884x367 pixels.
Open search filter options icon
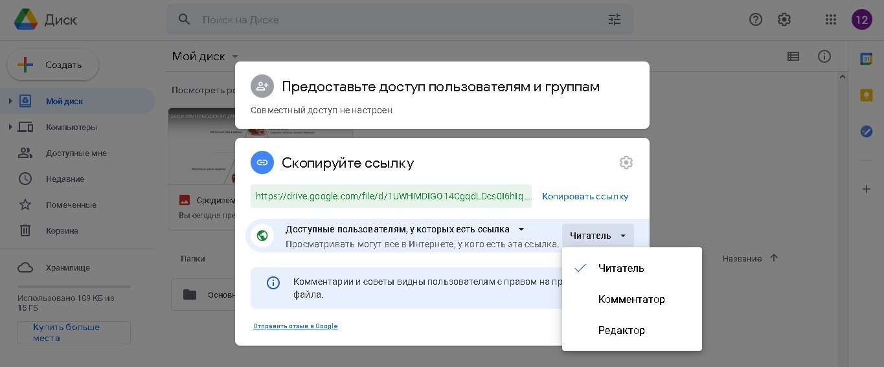pos(614,19)
